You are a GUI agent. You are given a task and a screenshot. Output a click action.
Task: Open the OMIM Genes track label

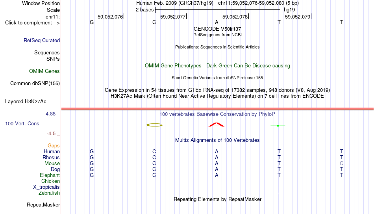pyautogui.click(x=44, y=71)
